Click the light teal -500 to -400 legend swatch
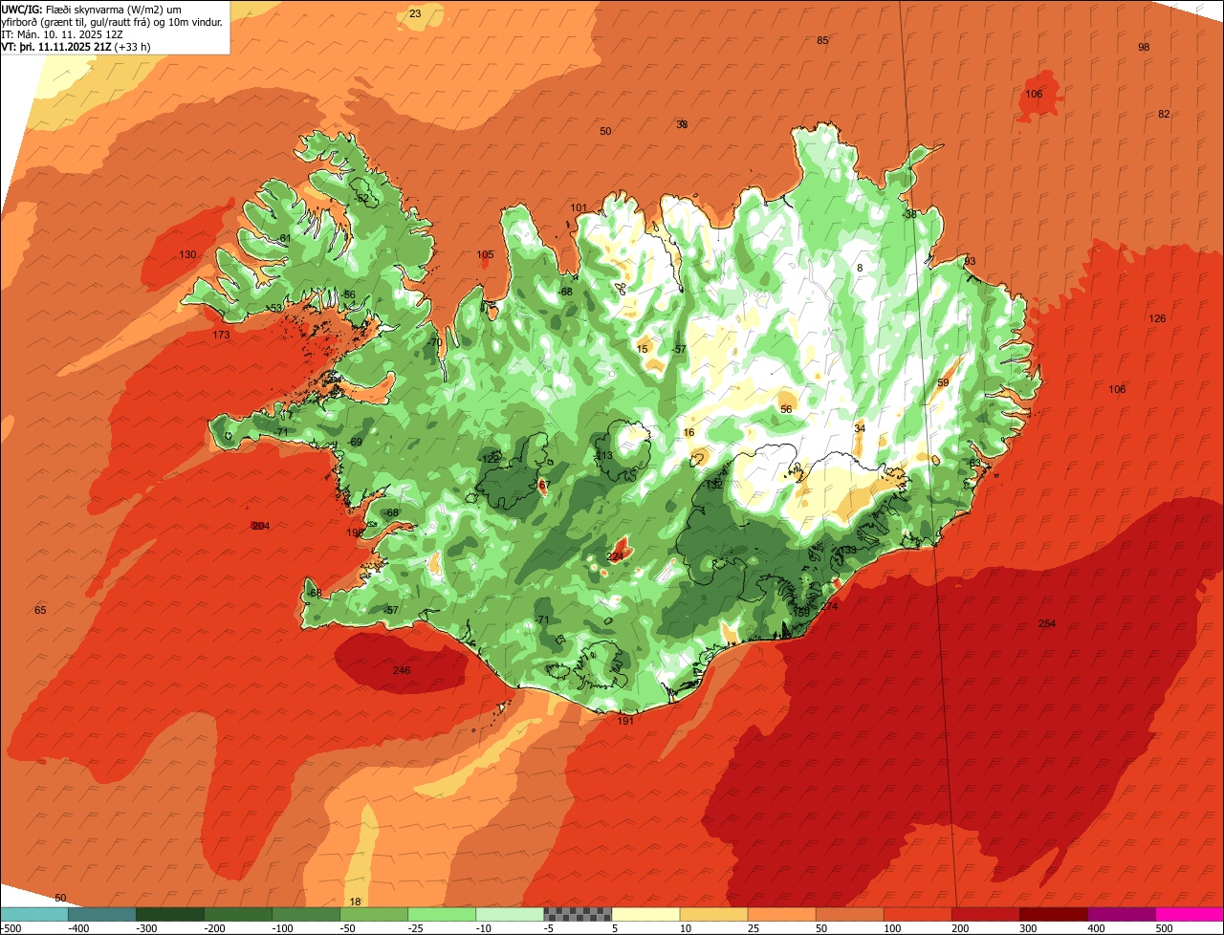Screen dimensions: 1224x935 point(33,914)
